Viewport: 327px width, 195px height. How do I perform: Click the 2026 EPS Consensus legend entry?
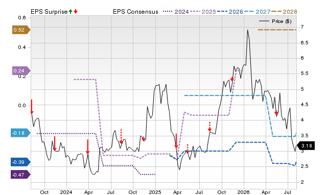pyautogui.click(x=230, y=12)
